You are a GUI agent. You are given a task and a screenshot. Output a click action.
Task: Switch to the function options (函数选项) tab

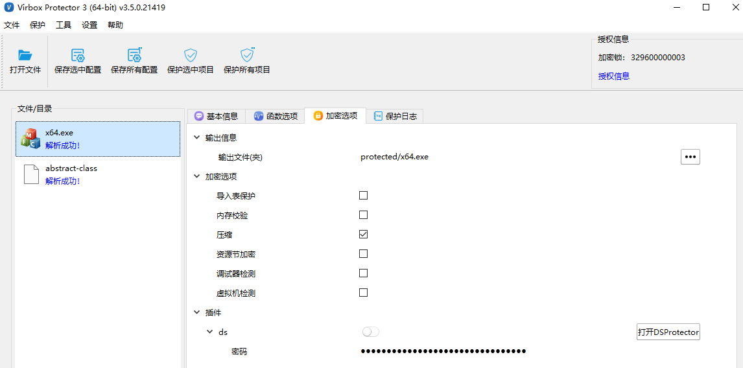[276, 117]
